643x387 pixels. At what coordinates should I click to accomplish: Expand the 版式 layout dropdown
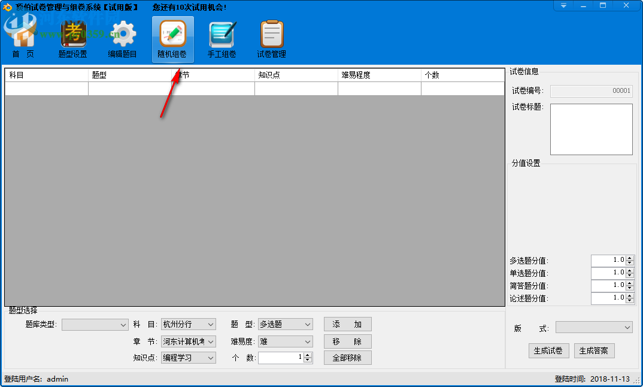pyautogui.click(x=594, y=327)
